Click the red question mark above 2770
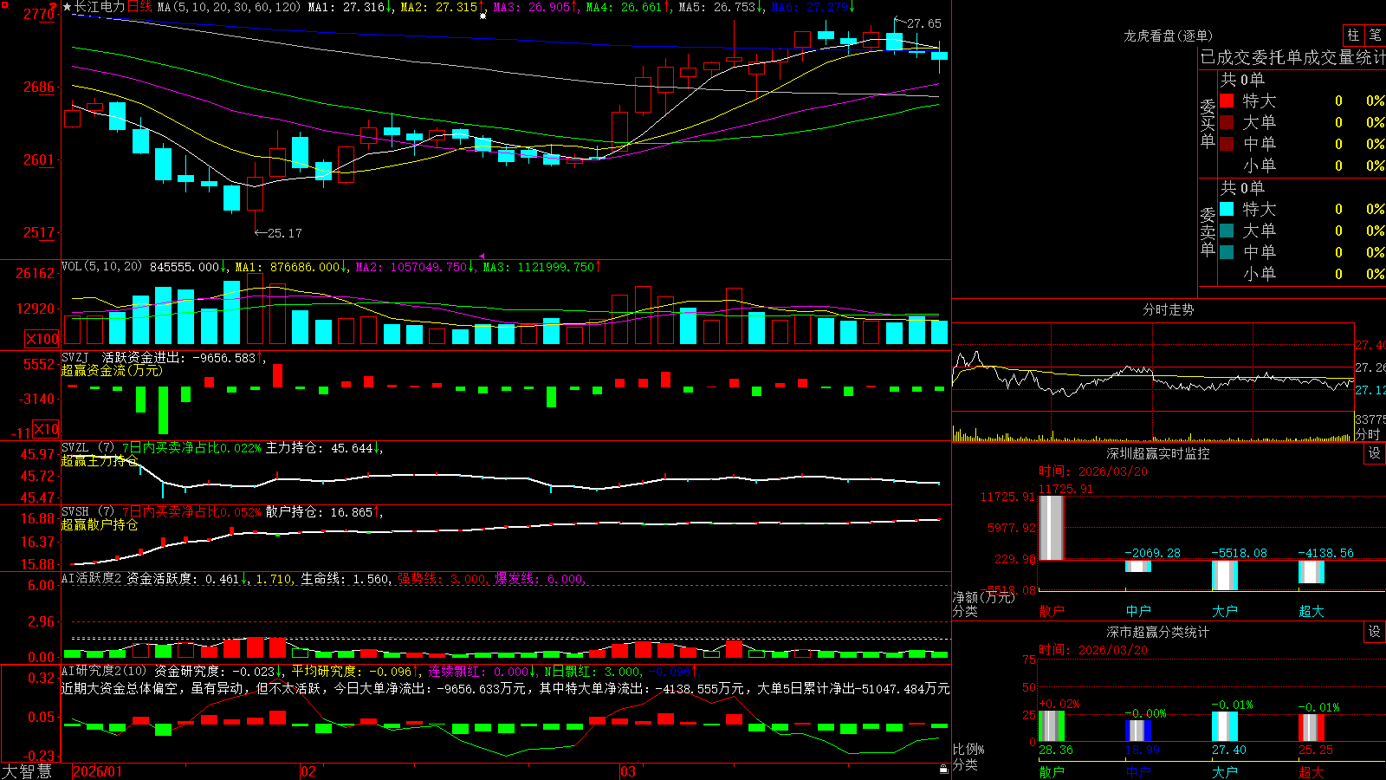The image size is (1386, 780). pyautogui.click(x=54, y=7)
